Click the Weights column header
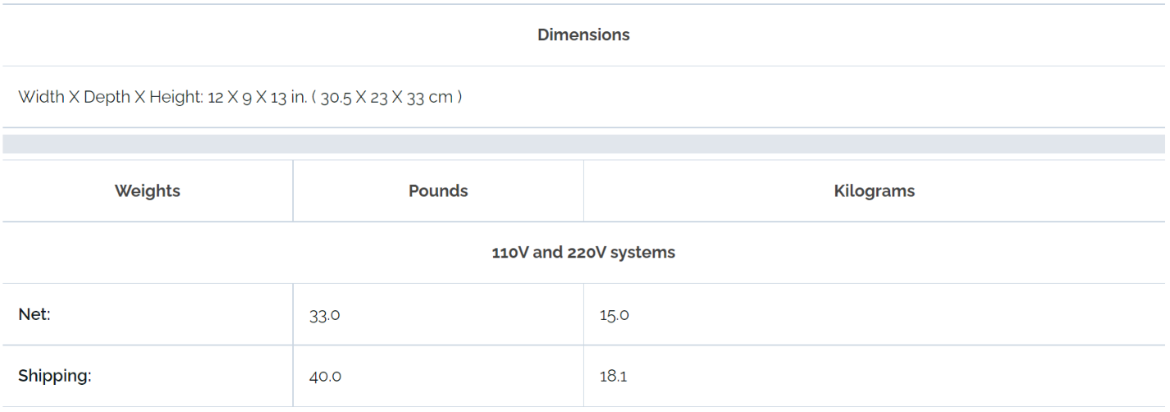1170x412 pixels. coord(148,191)
